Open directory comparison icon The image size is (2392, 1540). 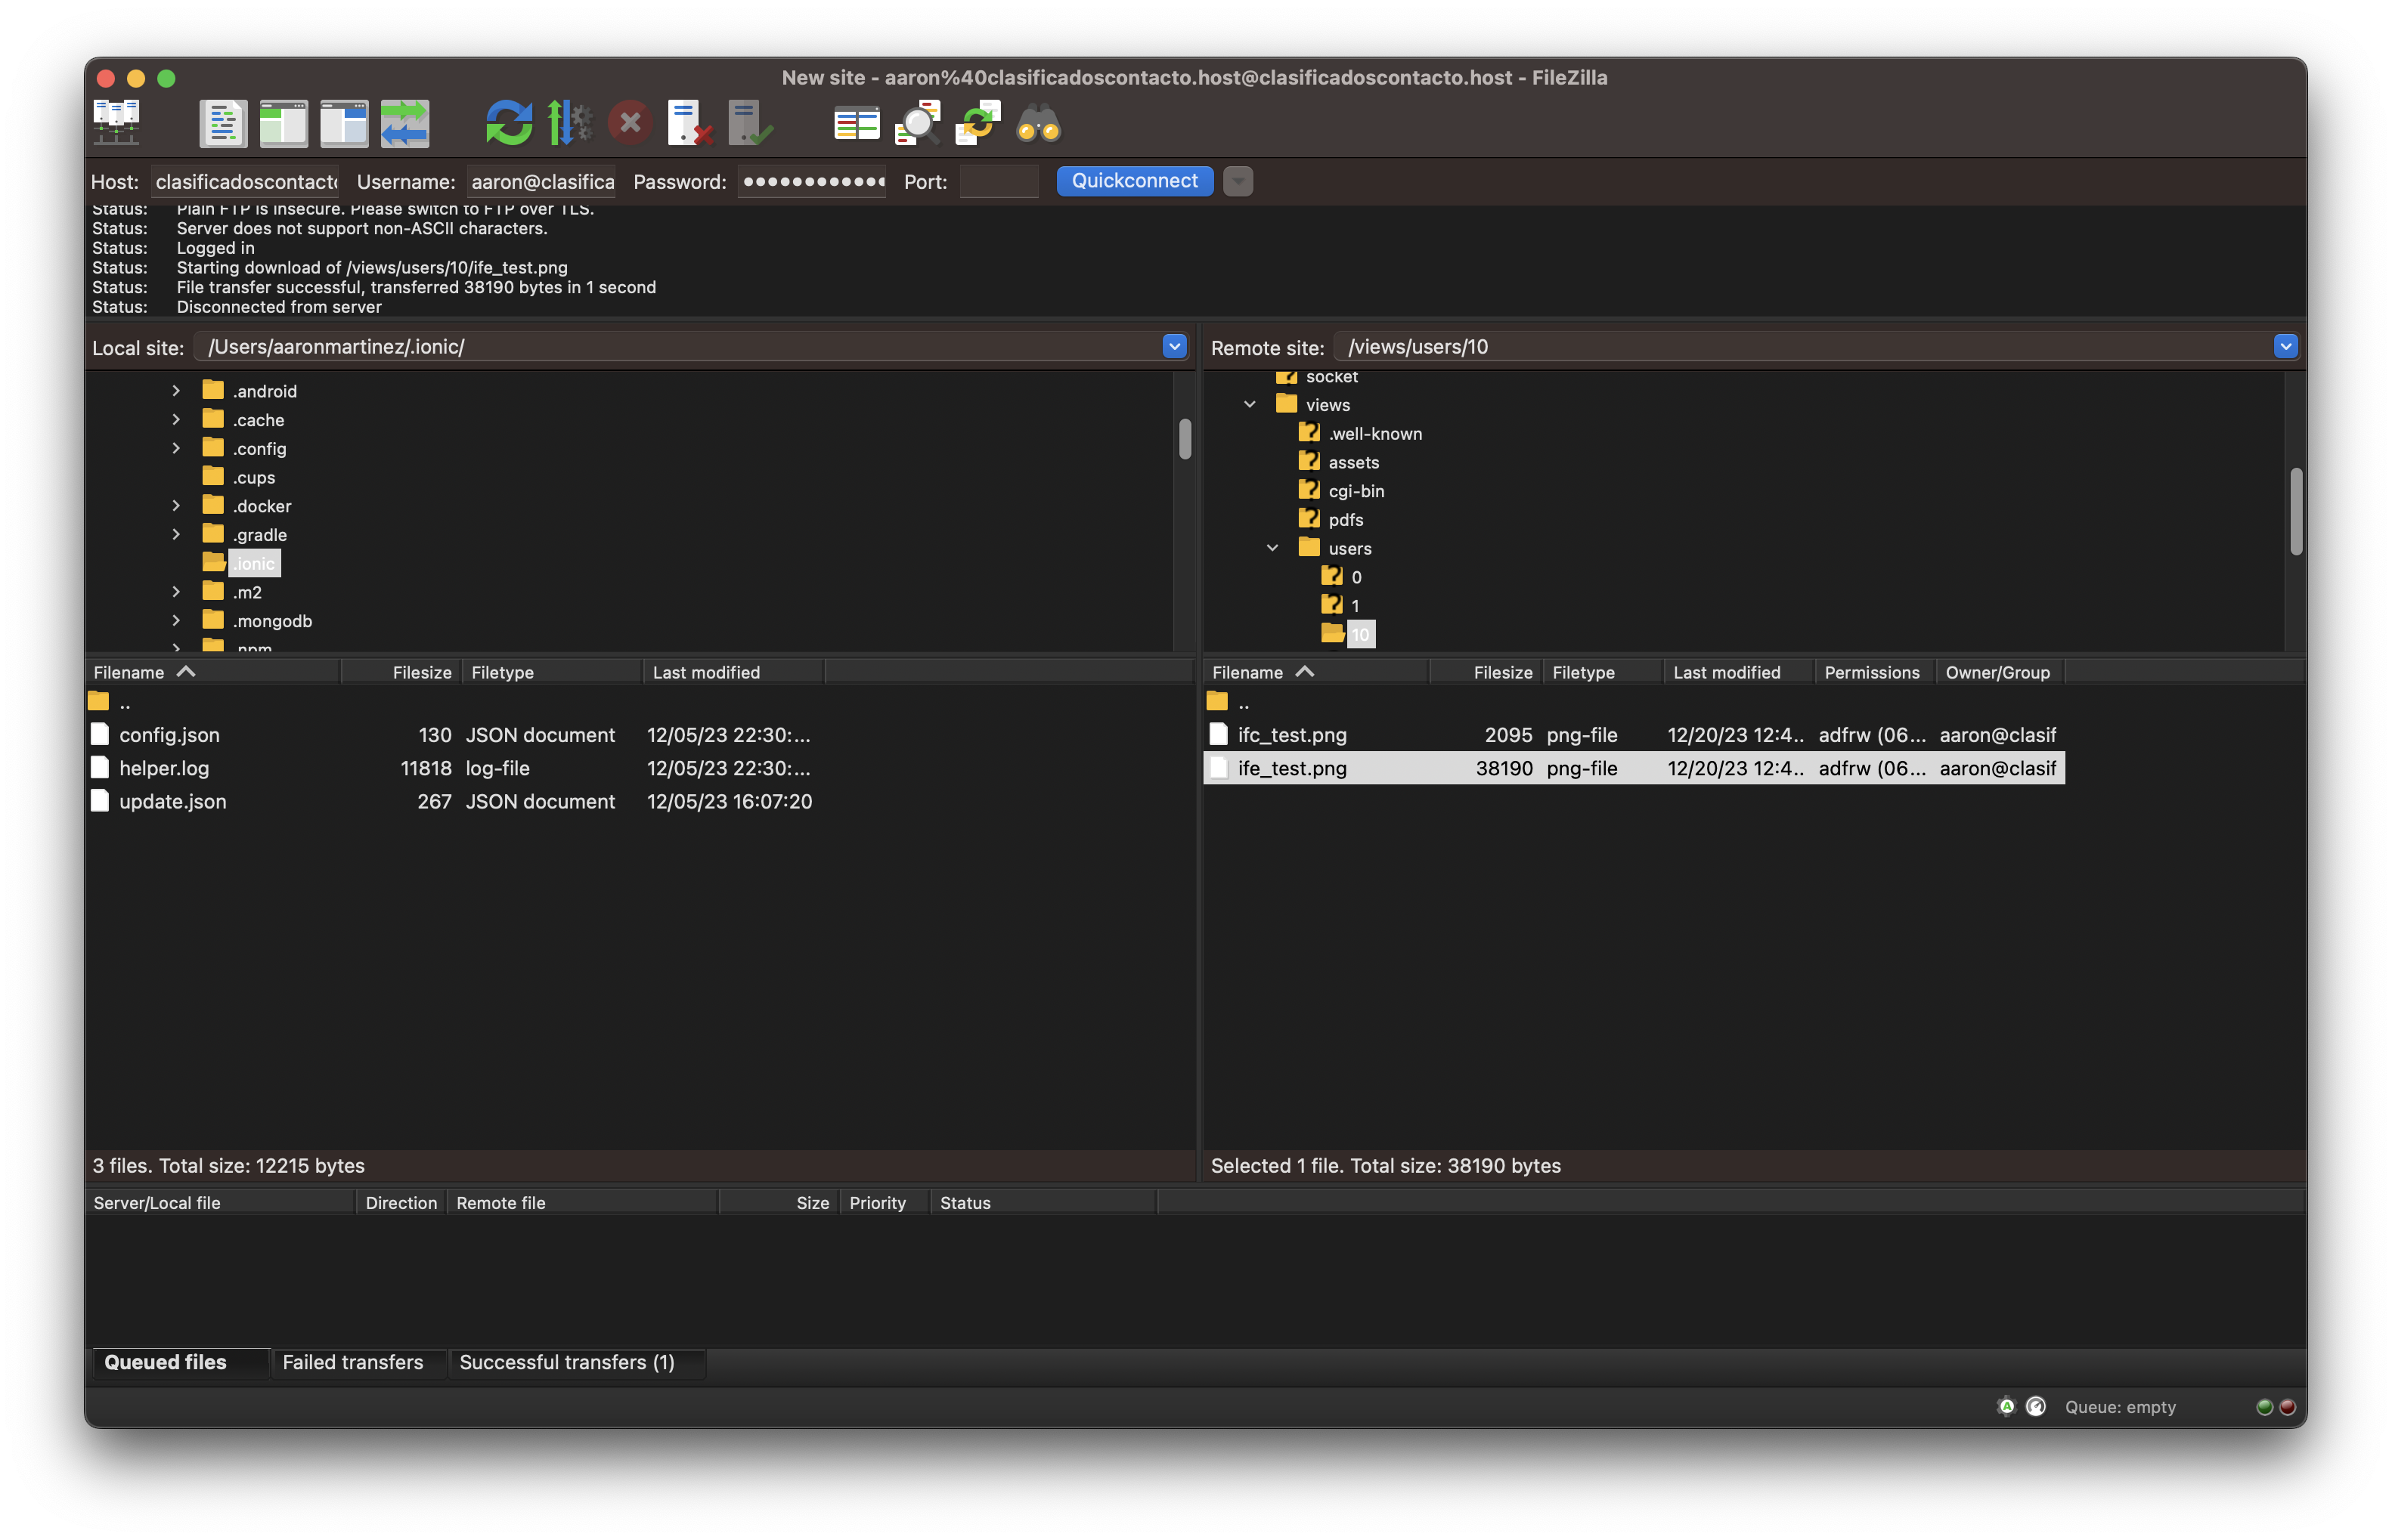917,123
